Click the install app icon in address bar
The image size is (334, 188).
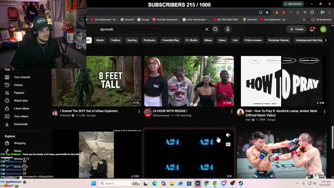click(261, 12)
